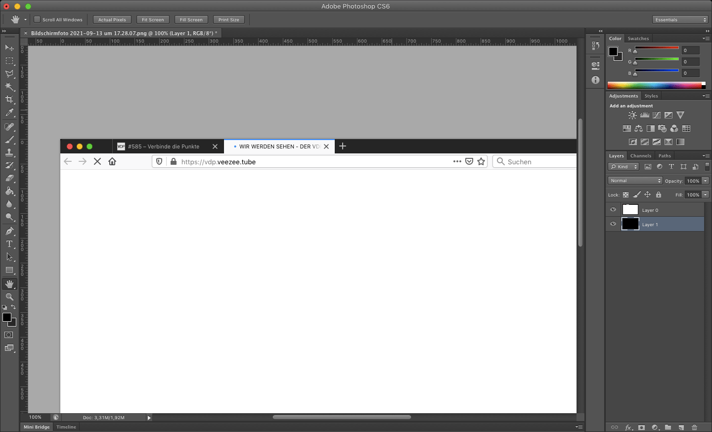This screenshot has width=712, height=432.
Task: Select the Pen tool
Action: pyautogui.click(x=9, y=231)
